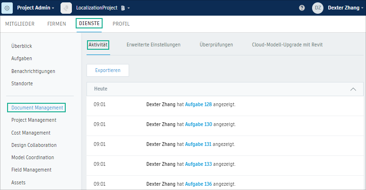Image resolution: width=366 pixels, height=190 pixels.
Task: Open the Aufgabe 128 link
Action: click(x=199, y=105)
